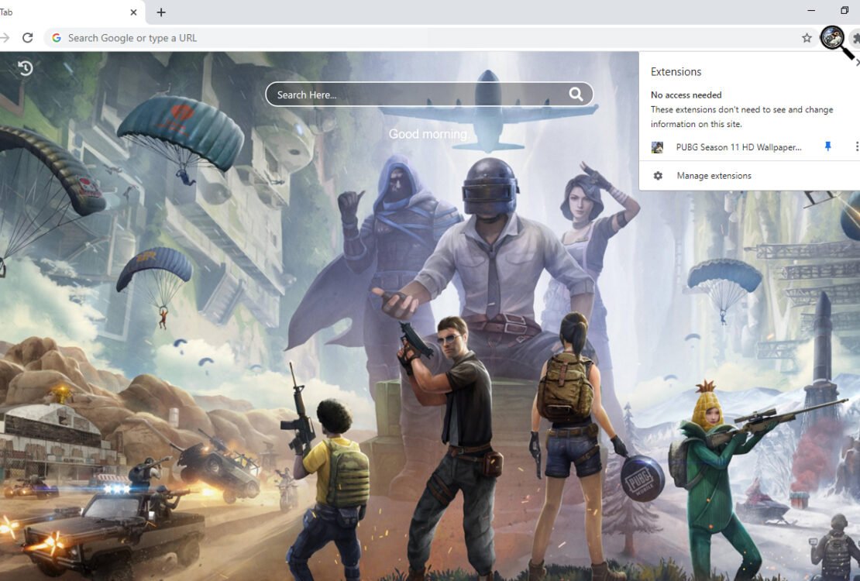This screenshot has width=860, height=581.
Task: Open Manage extensions
Action: pos(714,176)
